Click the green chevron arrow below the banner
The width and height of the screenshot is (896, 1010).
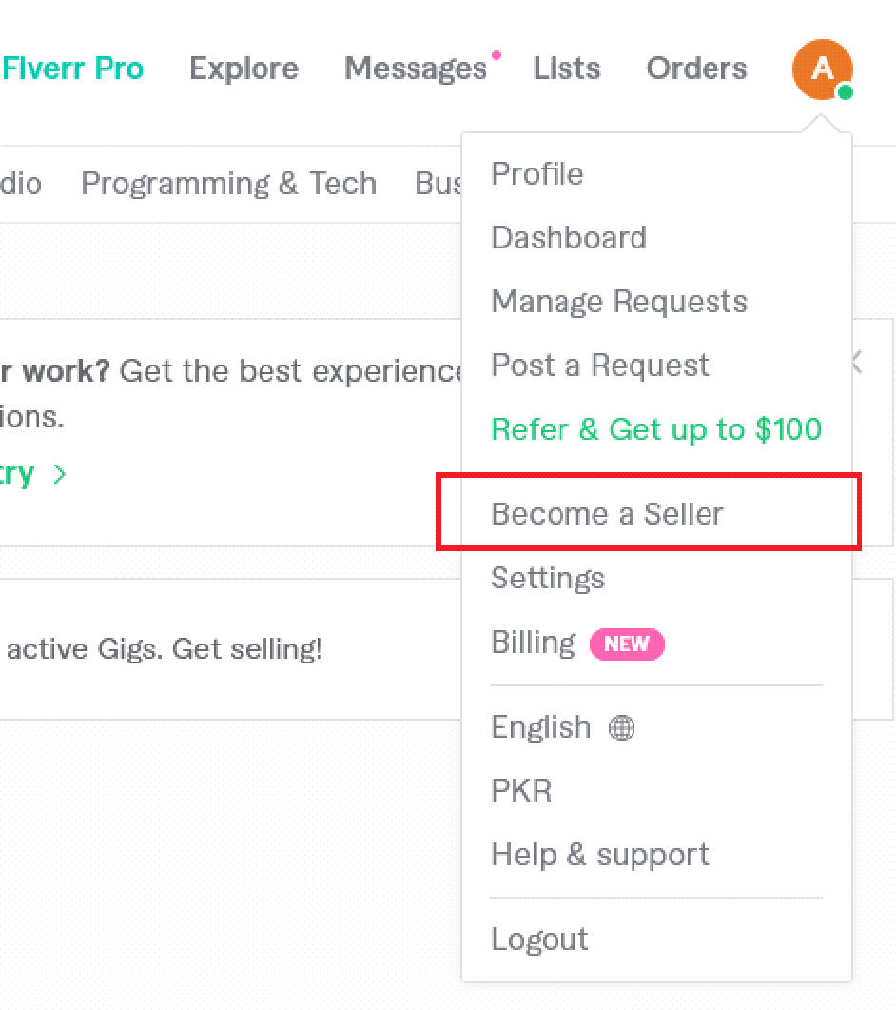click(60, 474)
